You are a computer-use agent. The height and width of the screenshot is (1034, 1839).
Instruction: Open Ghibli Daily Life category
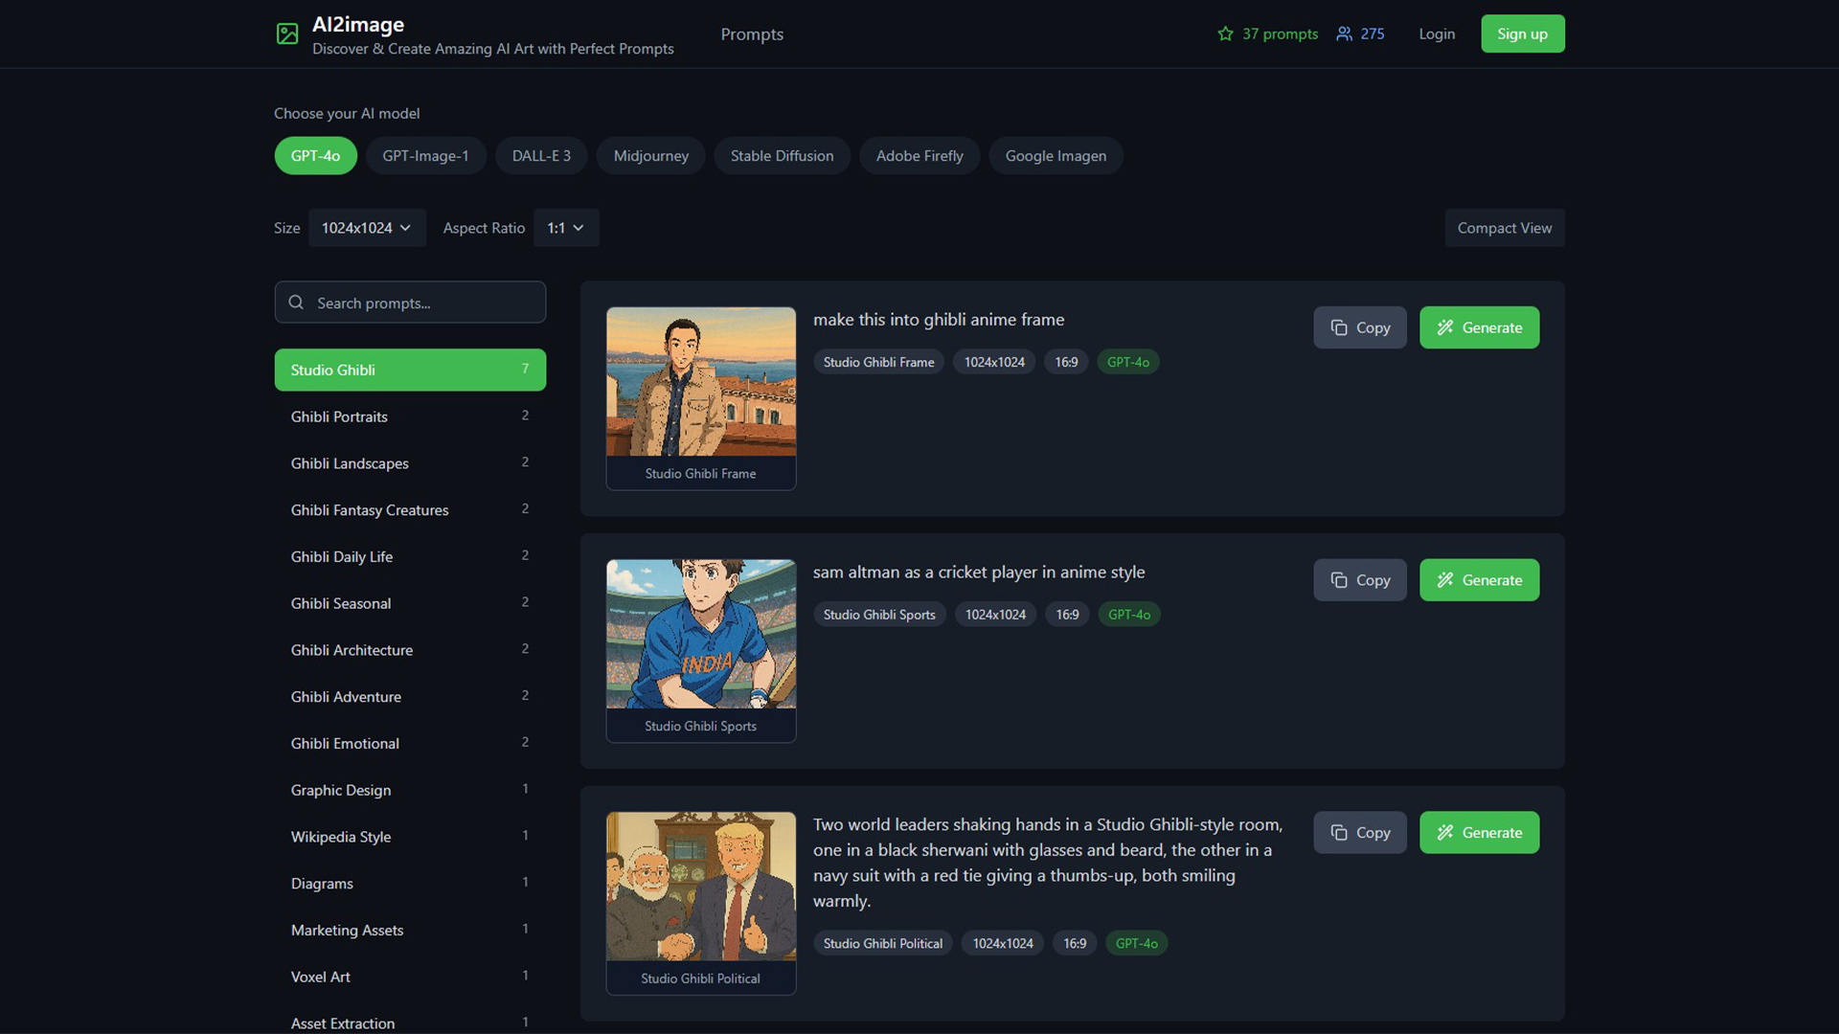(x=410, y=556)
